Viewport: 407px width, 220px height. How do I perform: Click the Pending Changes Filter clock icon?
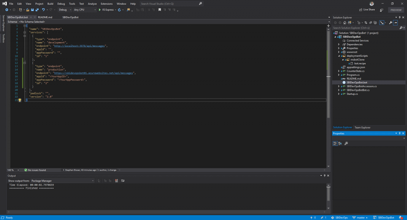[x=359, y=23]
